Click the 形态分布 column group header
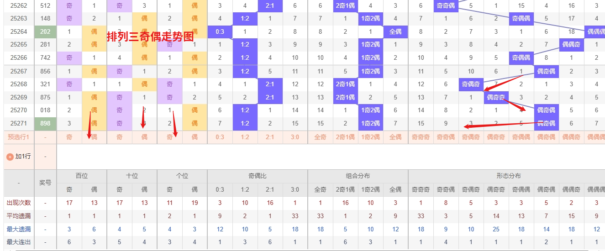 pyautogui.click(x=509, y=176)
